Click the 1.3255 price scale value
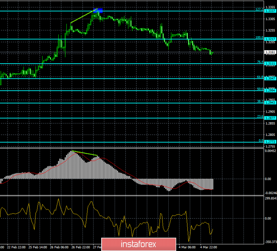 coord(270,30)
